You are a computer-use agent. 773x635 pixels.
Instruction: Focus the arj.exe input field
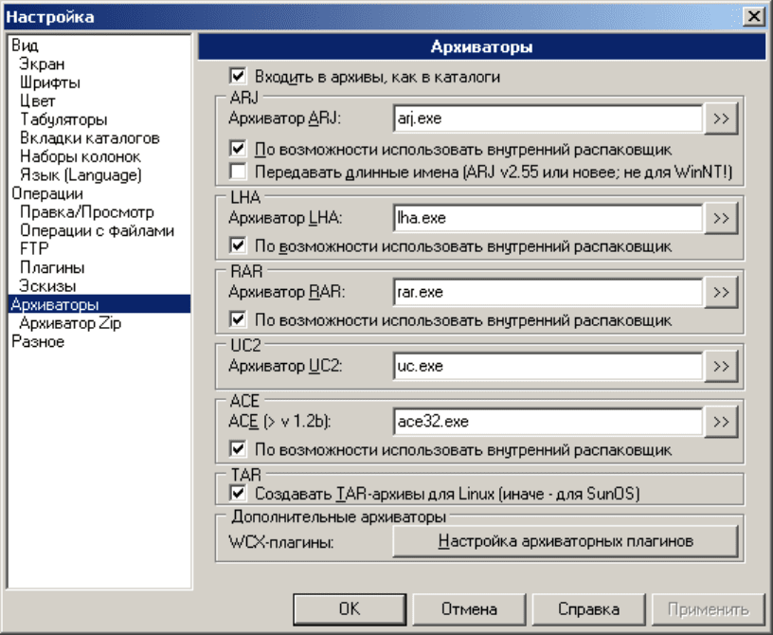(x=548, y=118)
